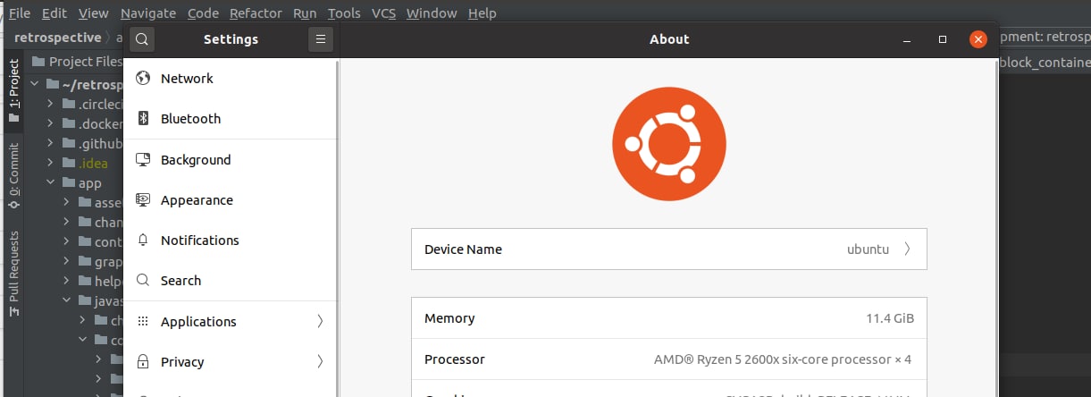
Task: Select the 'Project Files' view label
Action: point(85,62)
